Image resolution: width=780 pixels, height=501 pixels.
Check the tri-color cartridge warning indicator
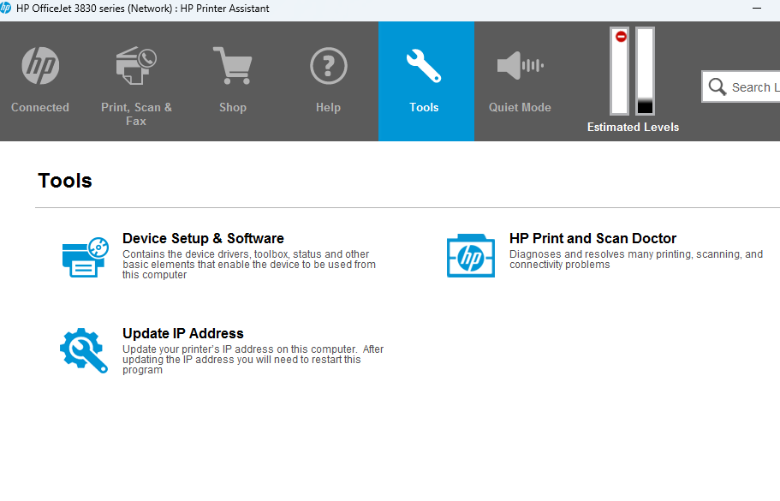click(x=619, y=36)
